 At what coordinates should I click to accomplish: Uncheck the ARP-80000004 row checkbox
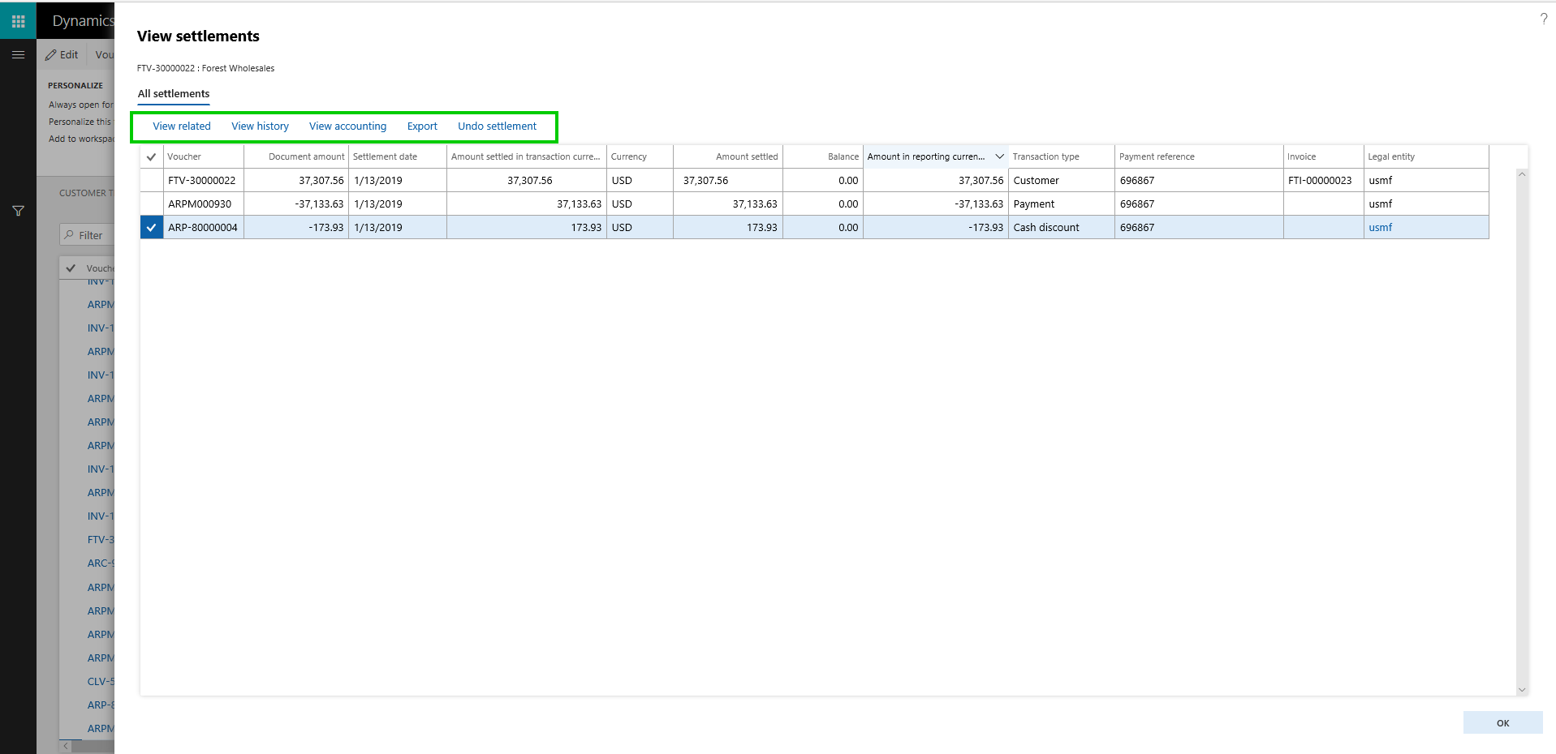click(151, 227)
